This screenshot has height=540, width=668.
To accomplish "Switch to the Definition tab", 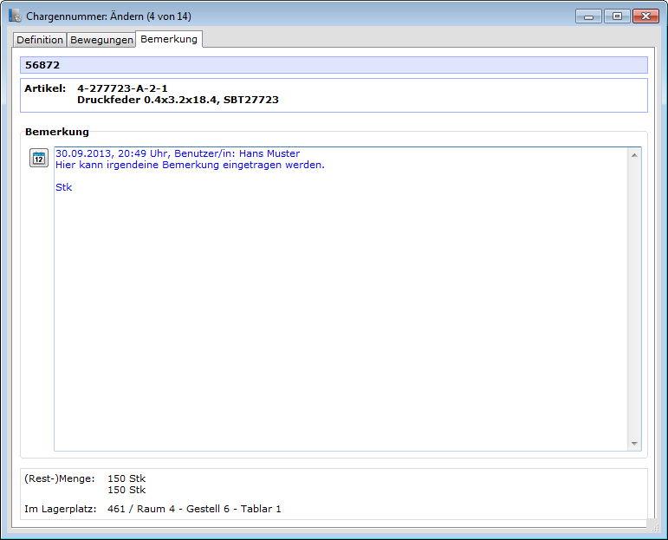I will pyautogui.click(x=40, y=40).
